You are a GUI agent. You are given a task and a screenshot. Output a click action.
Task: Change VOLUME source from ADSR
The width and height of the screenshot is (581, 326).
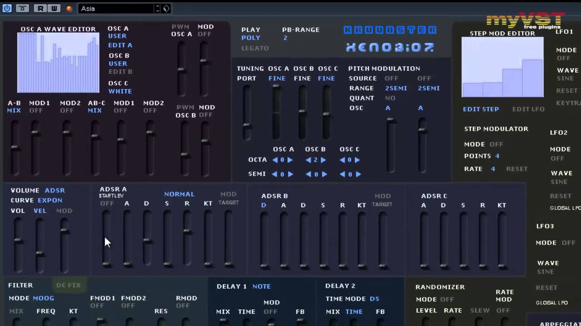pyautogui.click(x=54, y=191)
